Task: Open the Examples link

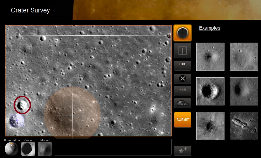Action: click(x=210, y=28)
